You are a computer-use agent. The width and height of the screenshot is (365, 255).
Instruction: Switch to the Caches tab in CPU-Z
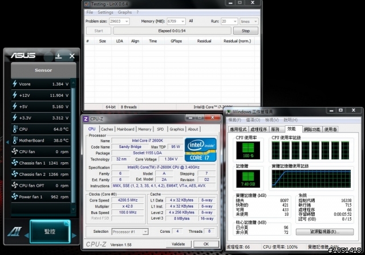pyautogui.click(x=107, y=129)
